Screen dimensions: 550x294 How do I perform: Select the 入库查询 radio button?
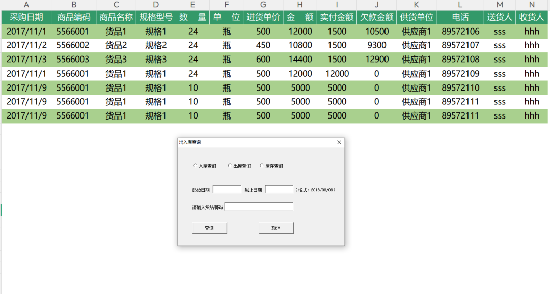195,166
